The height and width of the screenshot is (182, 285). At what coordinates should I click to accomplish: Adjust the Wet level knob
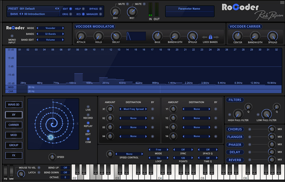click(x=132, y=11)
